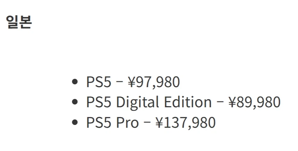Click the yen symbol in ¥89,980
Image resolution: width=298 pixels, height=151 pixels.
click(232, 102)
